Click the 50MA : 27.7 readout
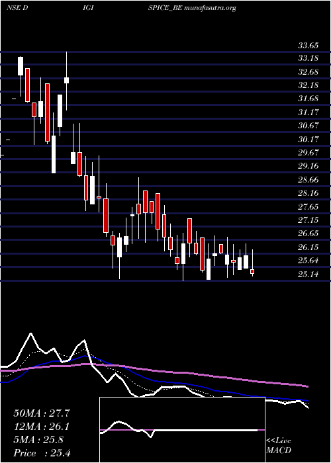 (42, 413)
